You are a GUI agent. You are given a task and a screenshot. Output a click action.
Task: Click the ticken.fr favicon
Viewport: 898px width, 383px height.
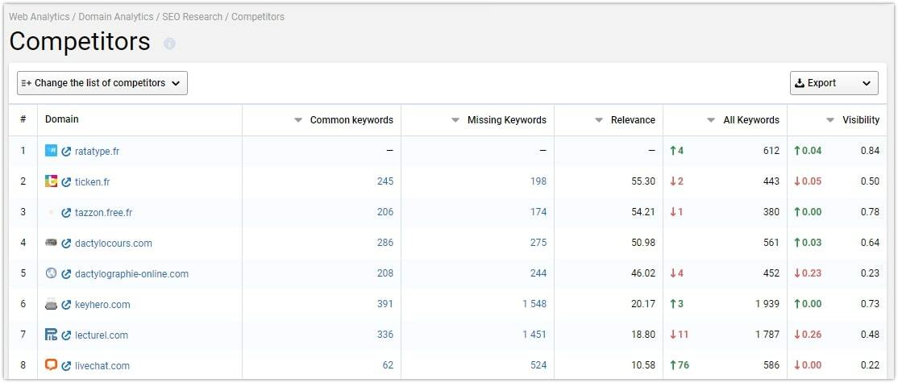click(51, 181)
